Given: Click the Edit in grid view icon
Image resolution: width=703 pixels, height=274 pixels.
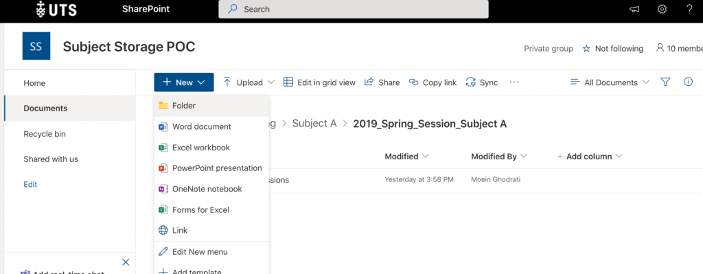Looking at the screenshot, I should click(x=288, y=82).
